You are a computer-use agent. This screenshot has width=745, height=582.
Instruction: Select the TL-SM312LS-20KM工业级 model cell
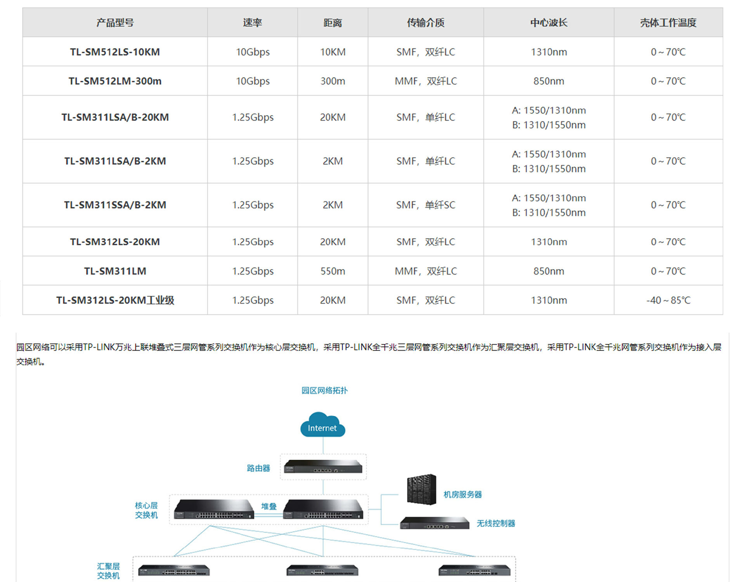[x=115, y=300]
